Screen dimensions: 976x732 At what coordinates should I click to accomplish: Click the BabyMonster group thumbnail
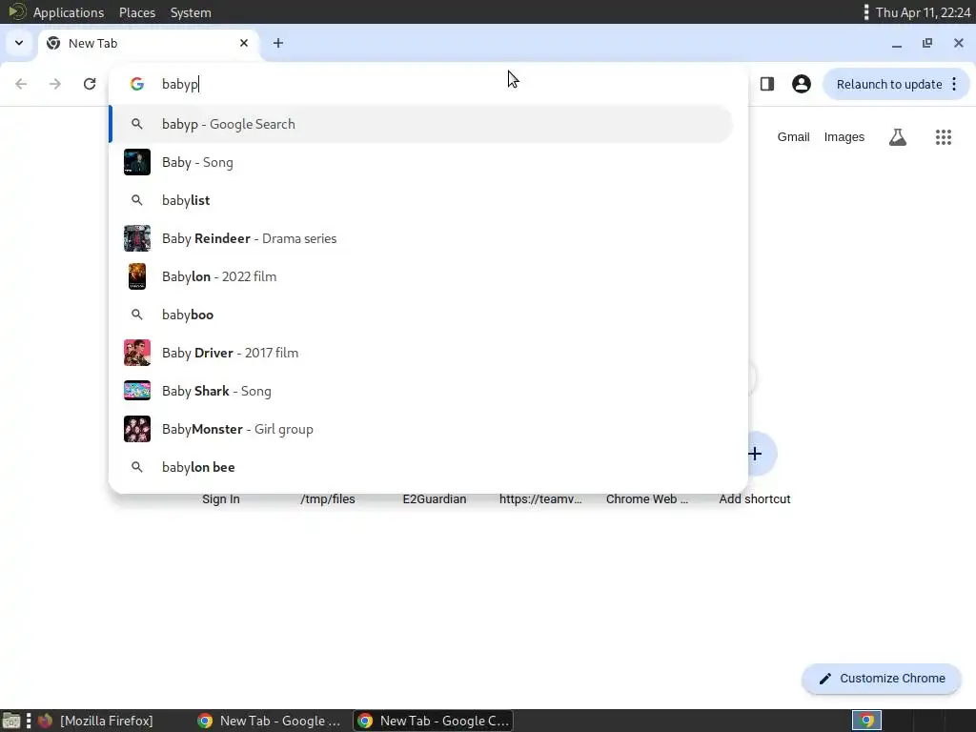click(x=137, y=429)
